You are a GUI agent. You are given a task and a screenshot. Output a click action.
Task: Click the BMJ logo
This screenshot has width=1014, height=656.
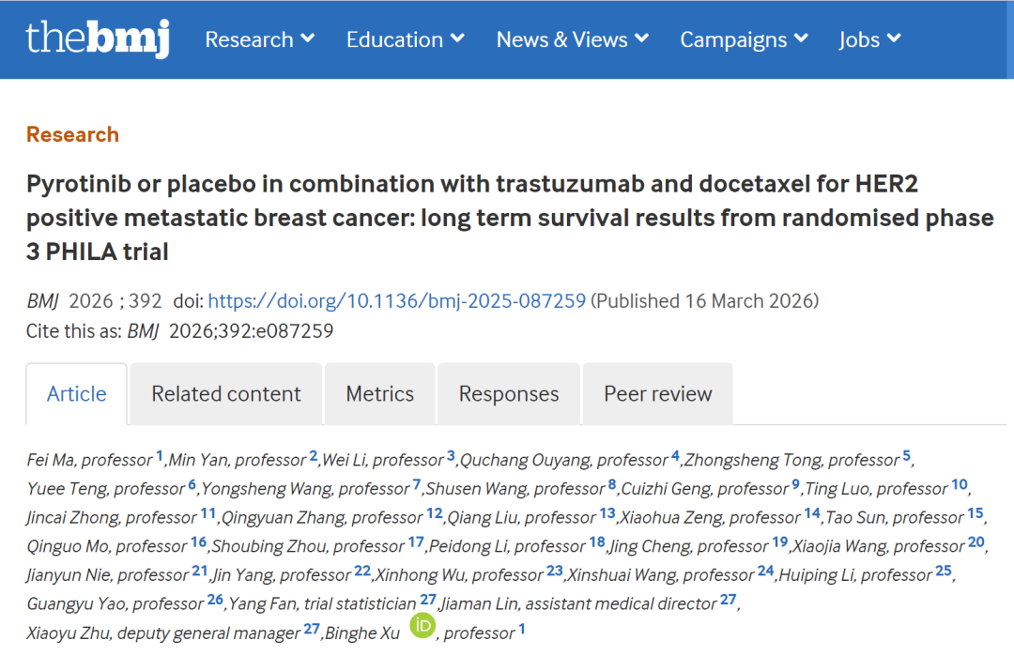click(97, 38)
